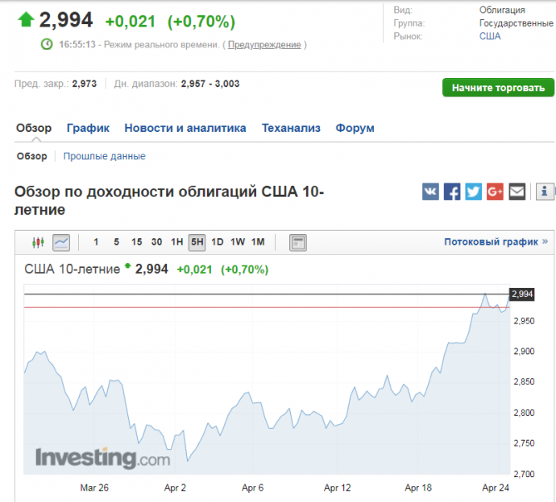Screen dimensions: 556x502
Task: Select the Обзор sub-tab
Action: 32,156
